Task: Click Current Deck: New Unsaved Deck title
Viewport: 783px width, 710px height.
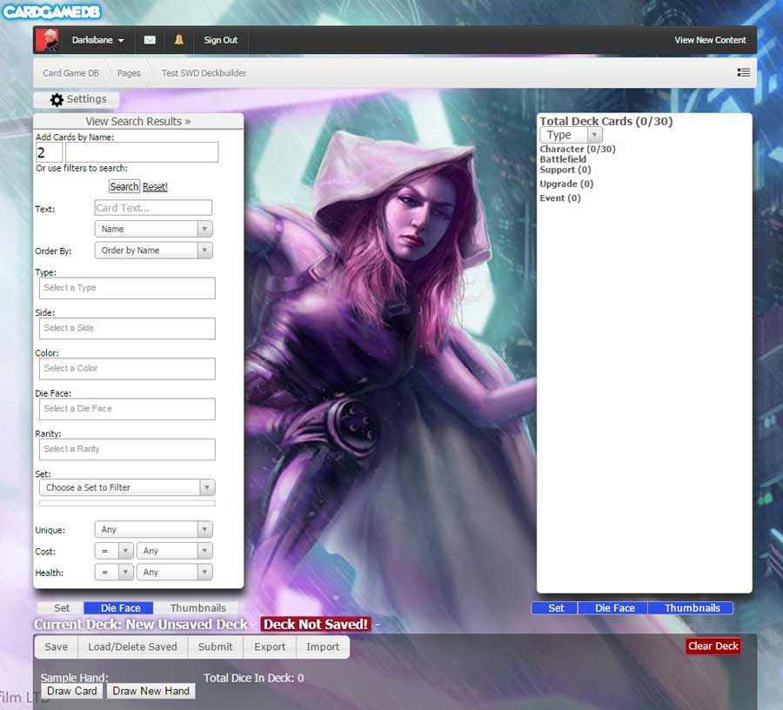Action: [x=141, y=624]
